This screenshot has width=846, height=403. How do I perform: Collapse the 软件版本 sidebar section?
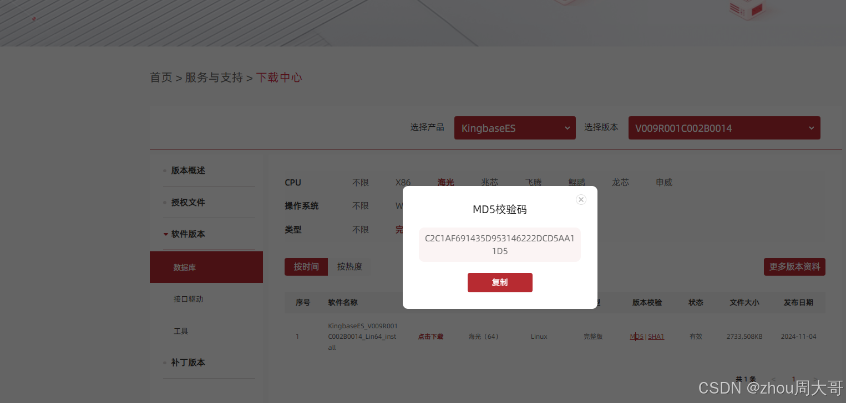[x=188, y=234]
